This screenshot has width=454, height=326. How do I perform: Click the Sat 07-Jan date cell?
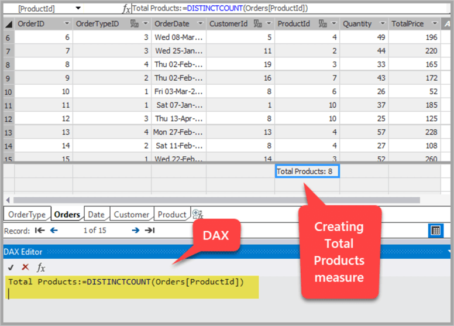[178, 105]
